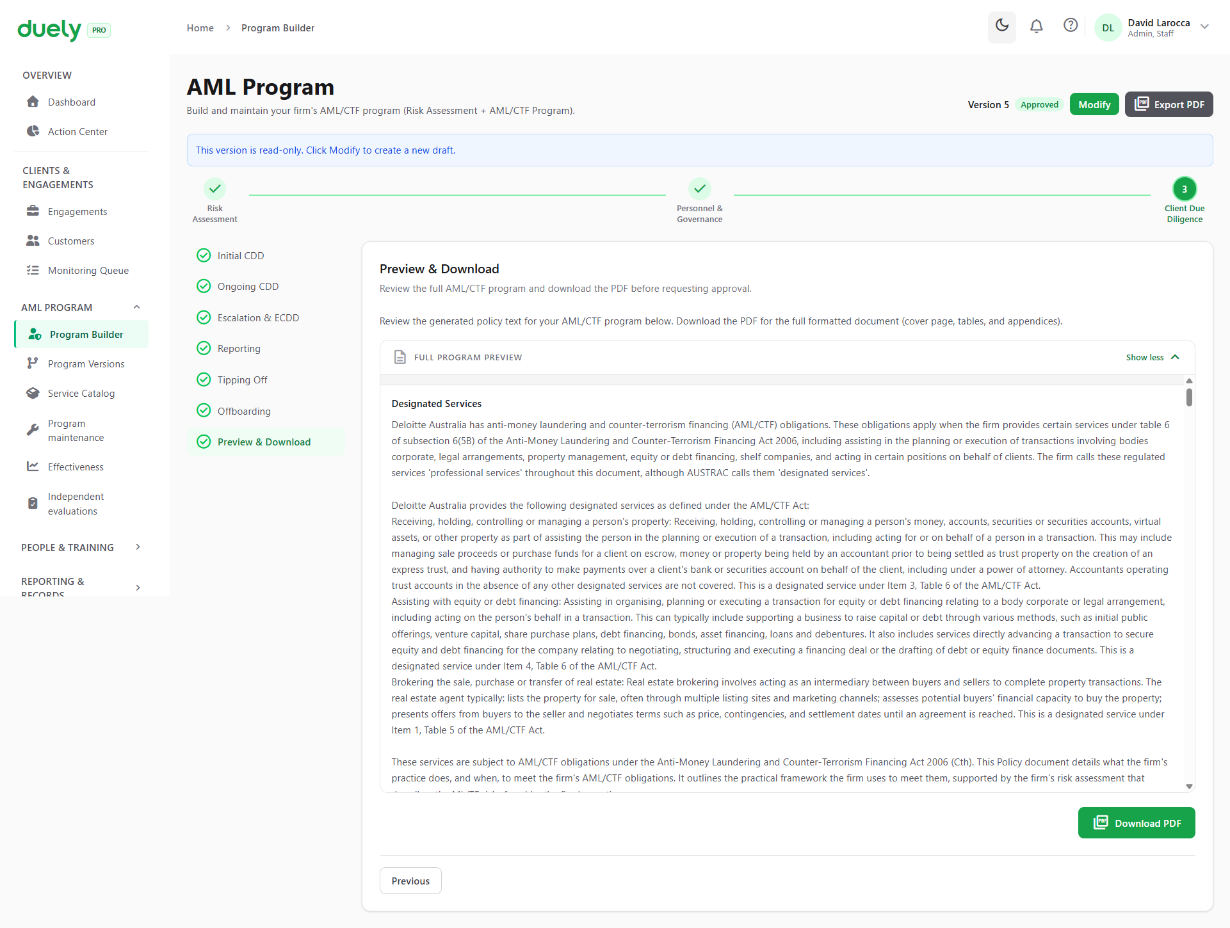The height and width of the screenshot is (928, 1230).
Task: Open Action Center in the sidebar
Action: (81, 131)
